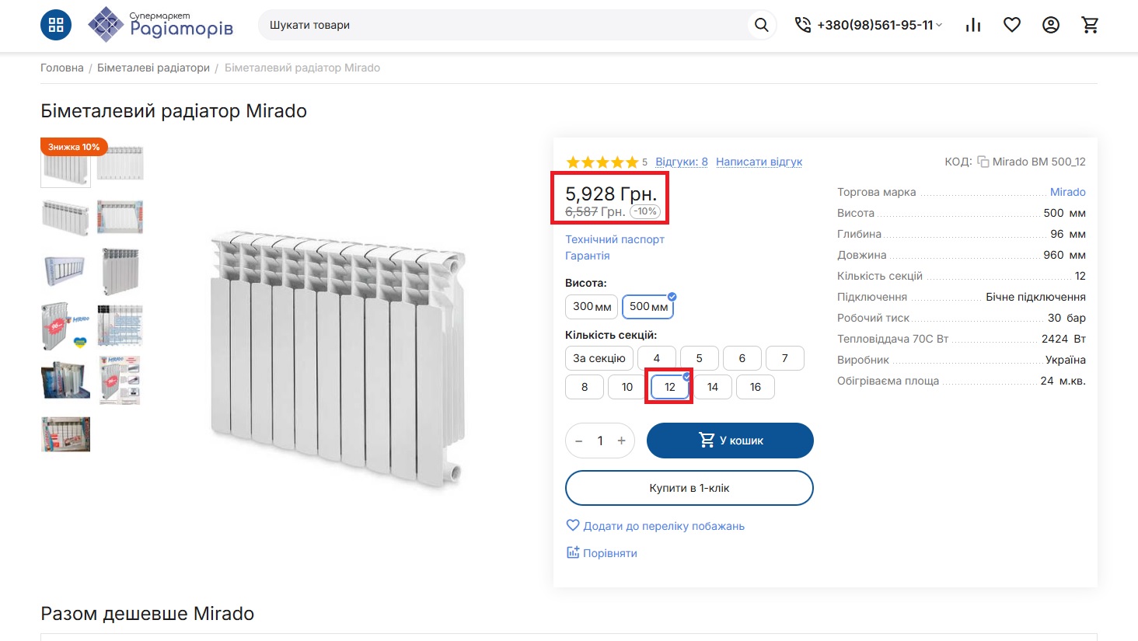Viewport: 1138px width, 641px height.
Task: Decrease quantity with the minus button
Action: [x=578, y=441]
